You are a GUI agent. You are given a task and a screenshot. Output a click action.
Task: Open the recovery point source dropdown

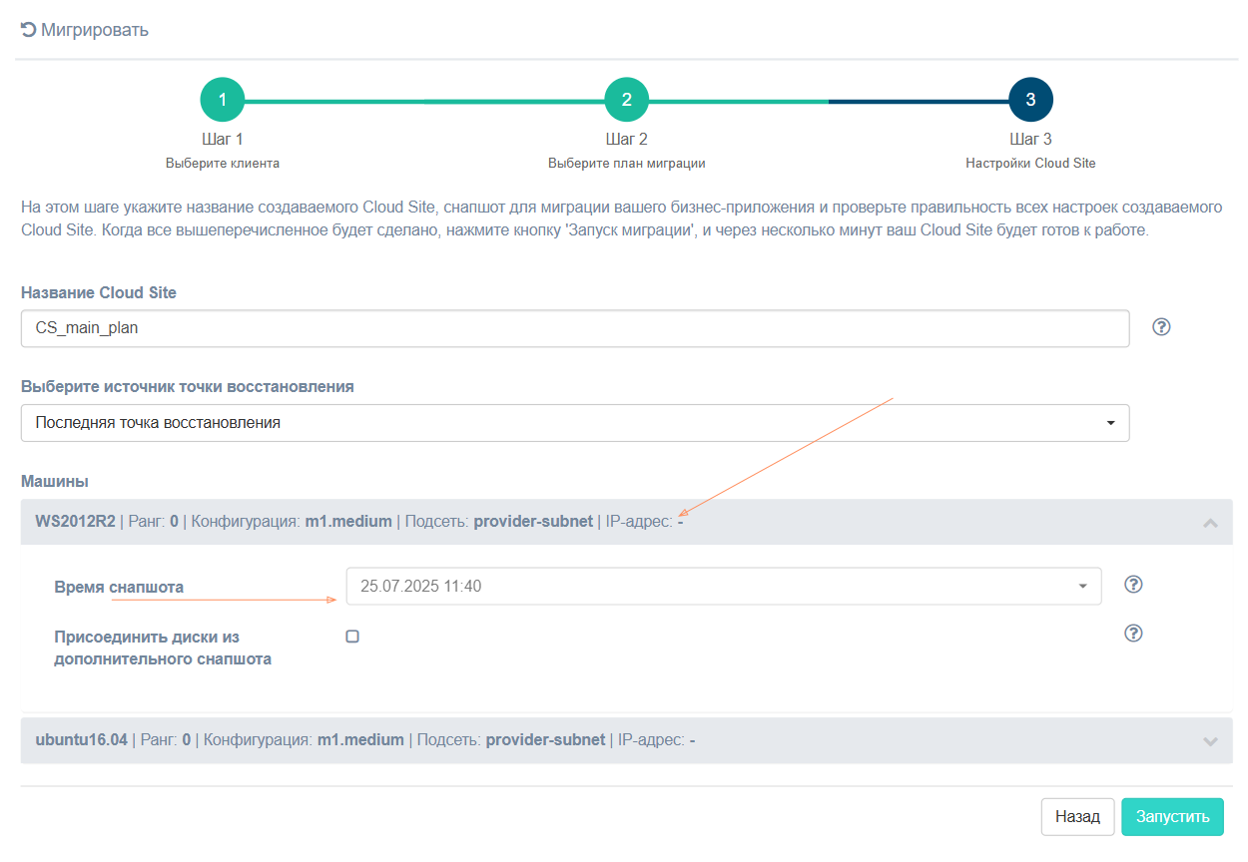click(x=574, y=423)
